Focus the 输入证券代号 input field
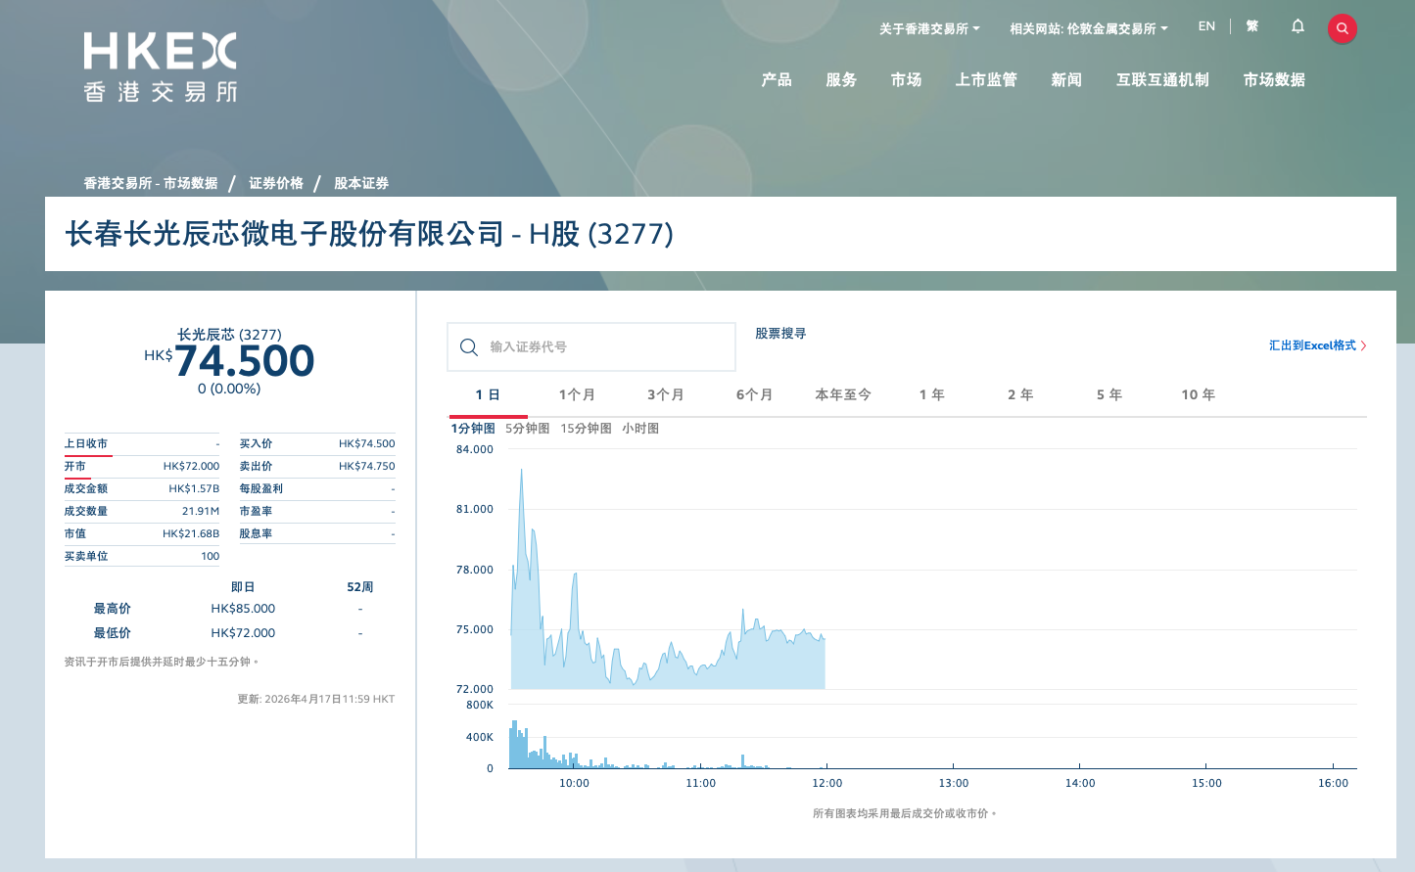Viewport: 1415px width, 872px height. [x=607, y=347]
